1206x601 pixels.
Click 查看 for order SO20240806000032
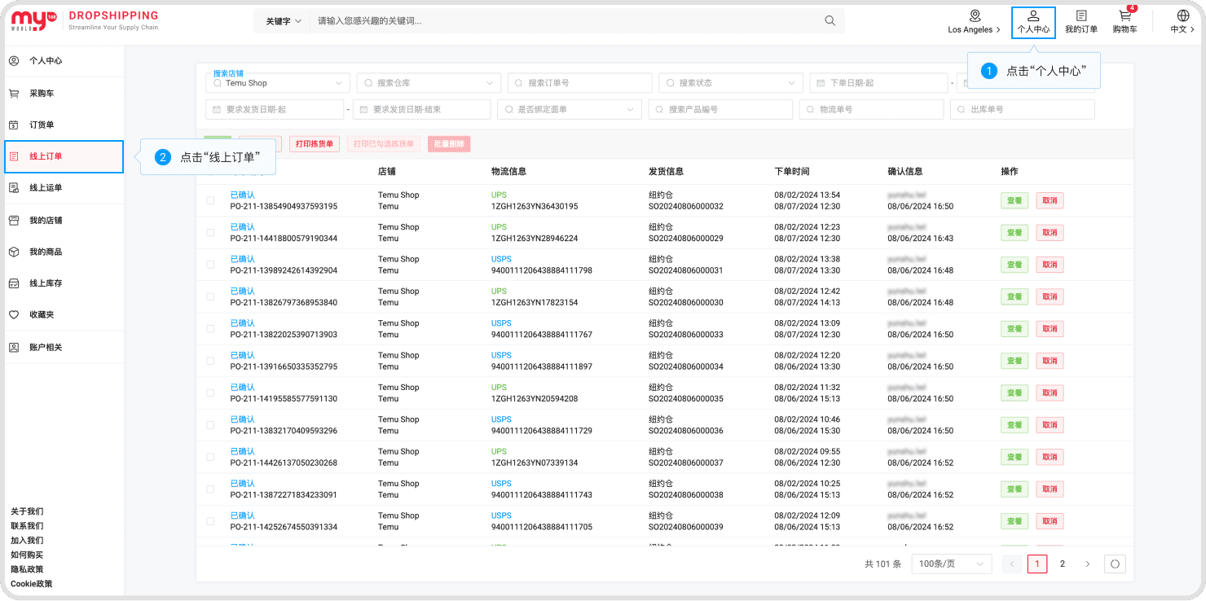click(x=1015, y=201)
